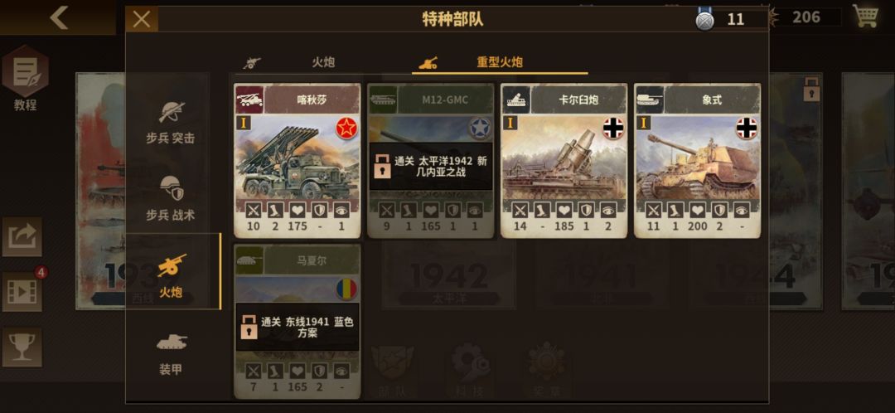Open the trophy achievements icon
Screen dimensions: 895x413
[22, 347]
